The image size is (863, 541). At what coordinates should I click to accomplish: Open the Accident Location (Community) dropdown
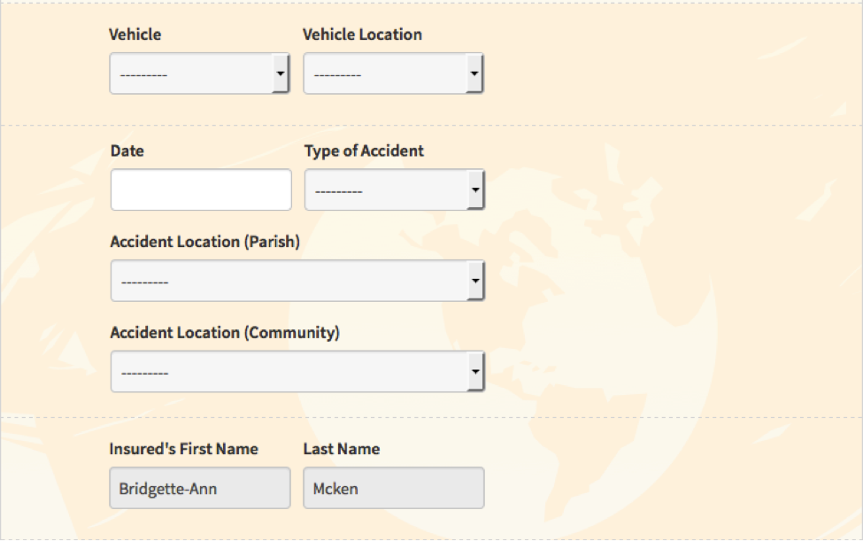click(297, 372)
